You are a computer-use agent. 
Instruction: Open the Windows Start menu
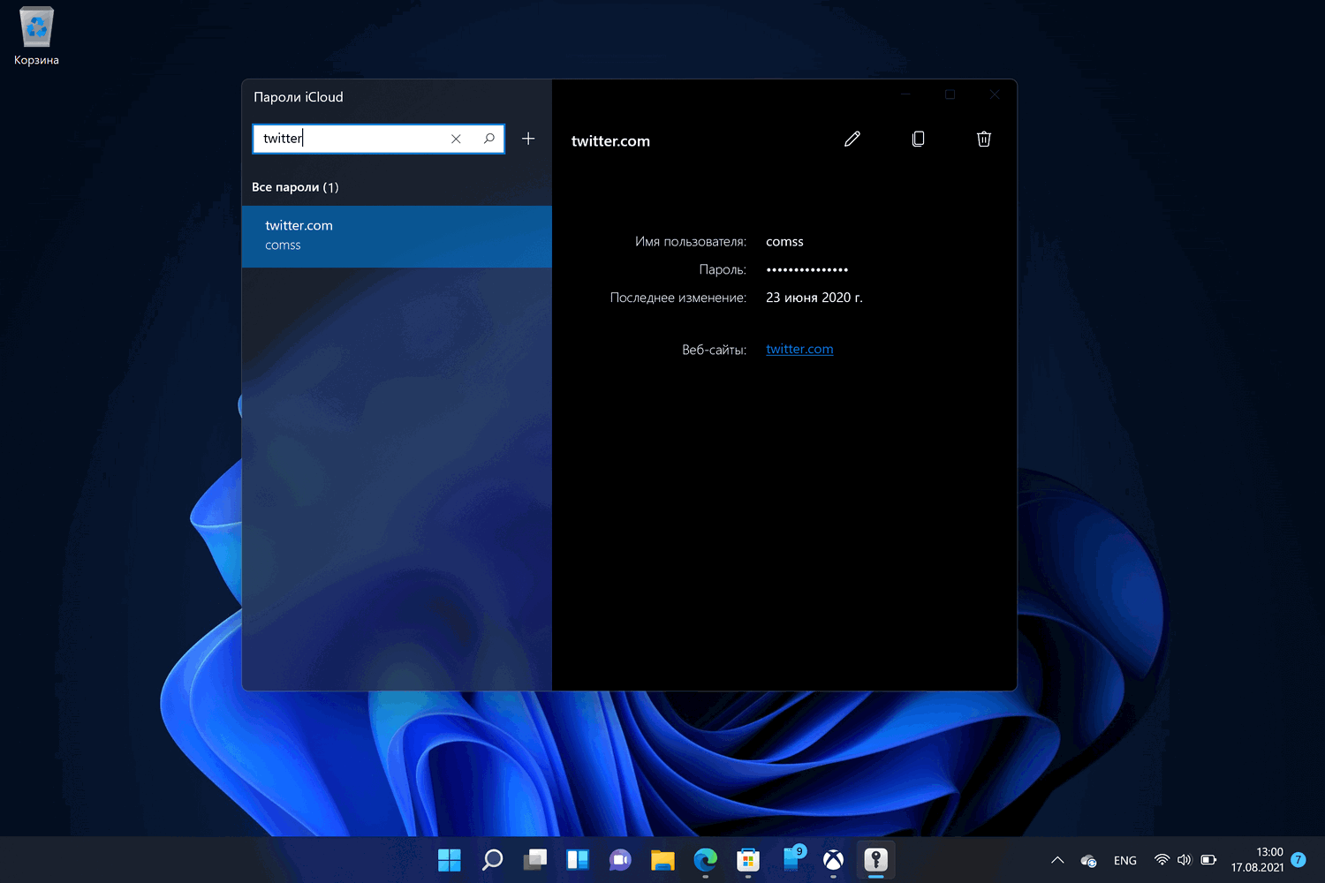[450, 859]
